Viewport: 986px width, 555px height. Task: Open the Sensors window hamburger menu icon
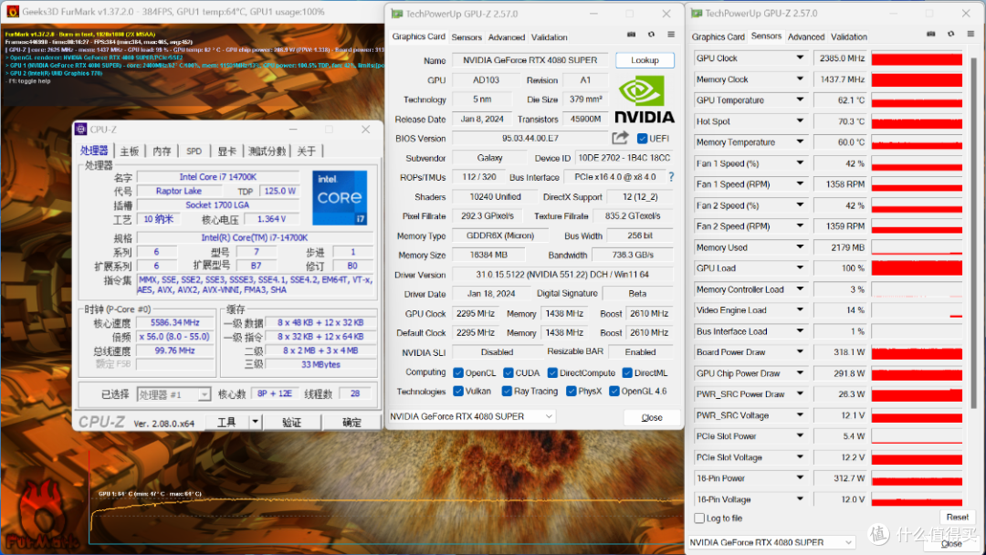pyautogui.click(x=970, y=34)
